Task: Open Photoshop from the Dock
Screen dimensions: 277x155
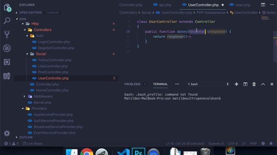Action: 138,152
